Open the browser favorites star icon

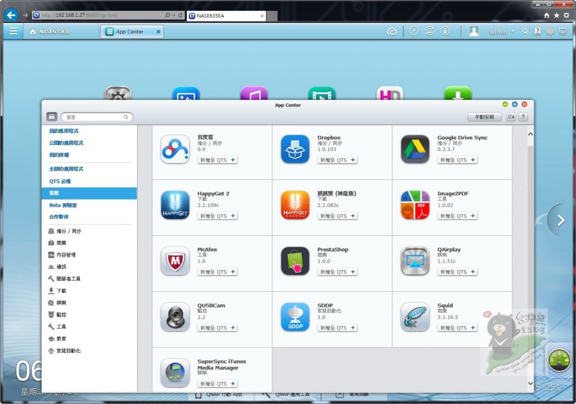coord(556,15)
